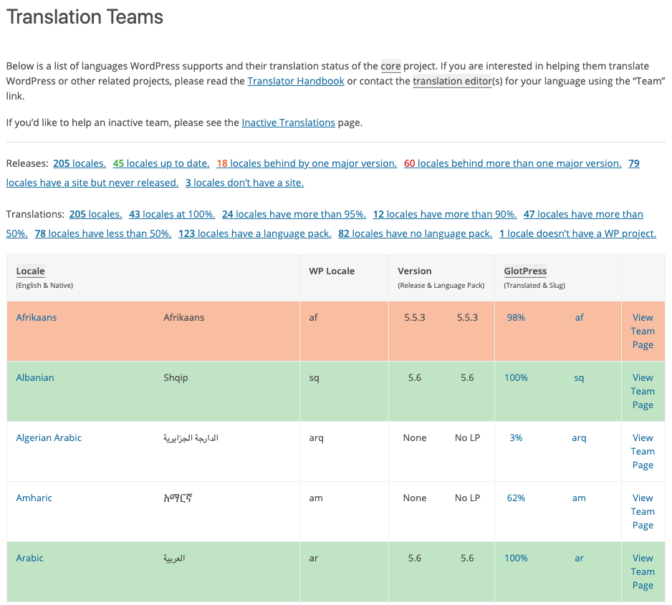The image size is (672, 605).
Task: Select the WP locale cell 'arq'
Action: coord(316,438)
